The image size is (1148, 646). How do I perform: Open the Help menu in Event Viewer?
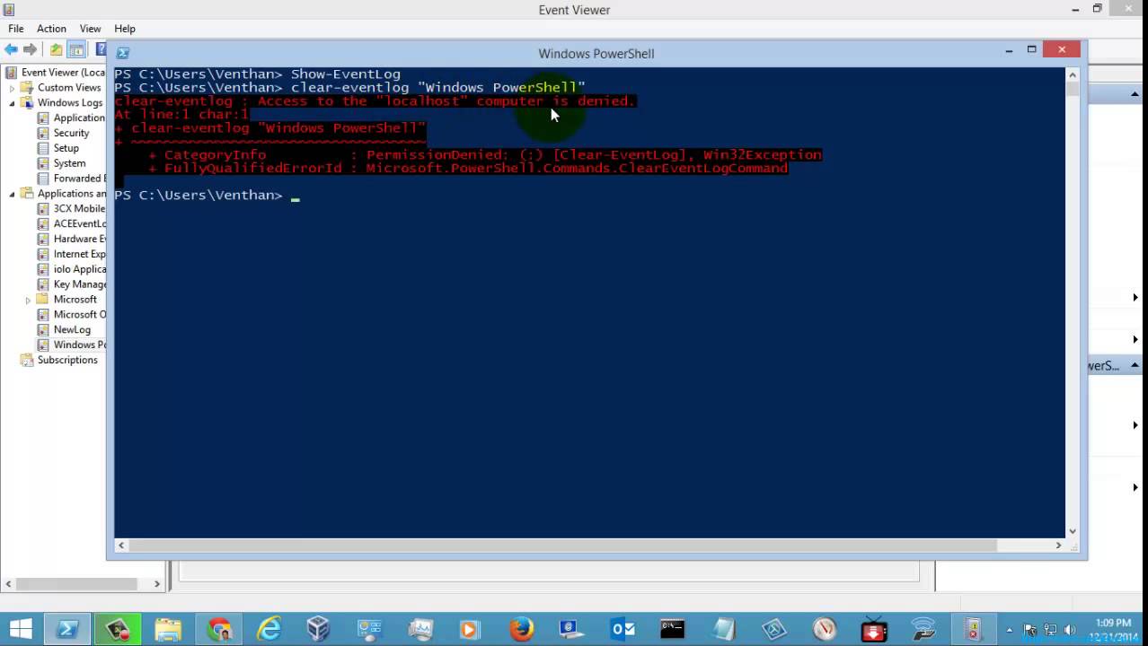(125, 29)
